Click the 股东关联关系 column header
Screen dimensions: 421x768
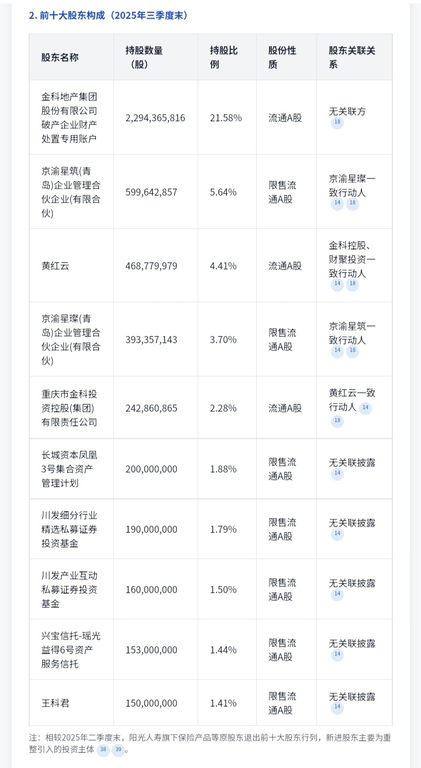click(352, 57)
